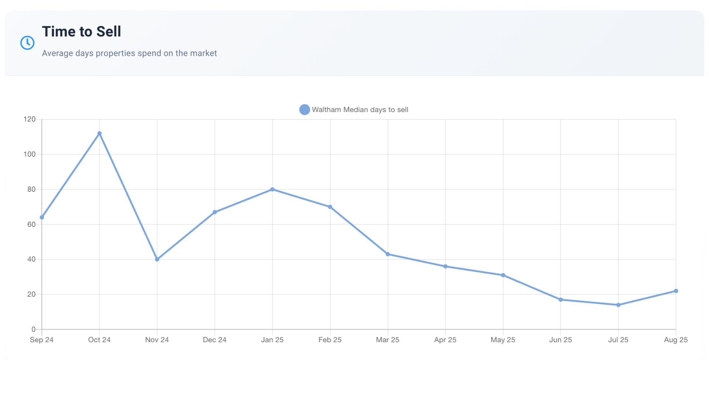
Task: Click the Aug 25 x-axis label
Action: pos(675,340)
